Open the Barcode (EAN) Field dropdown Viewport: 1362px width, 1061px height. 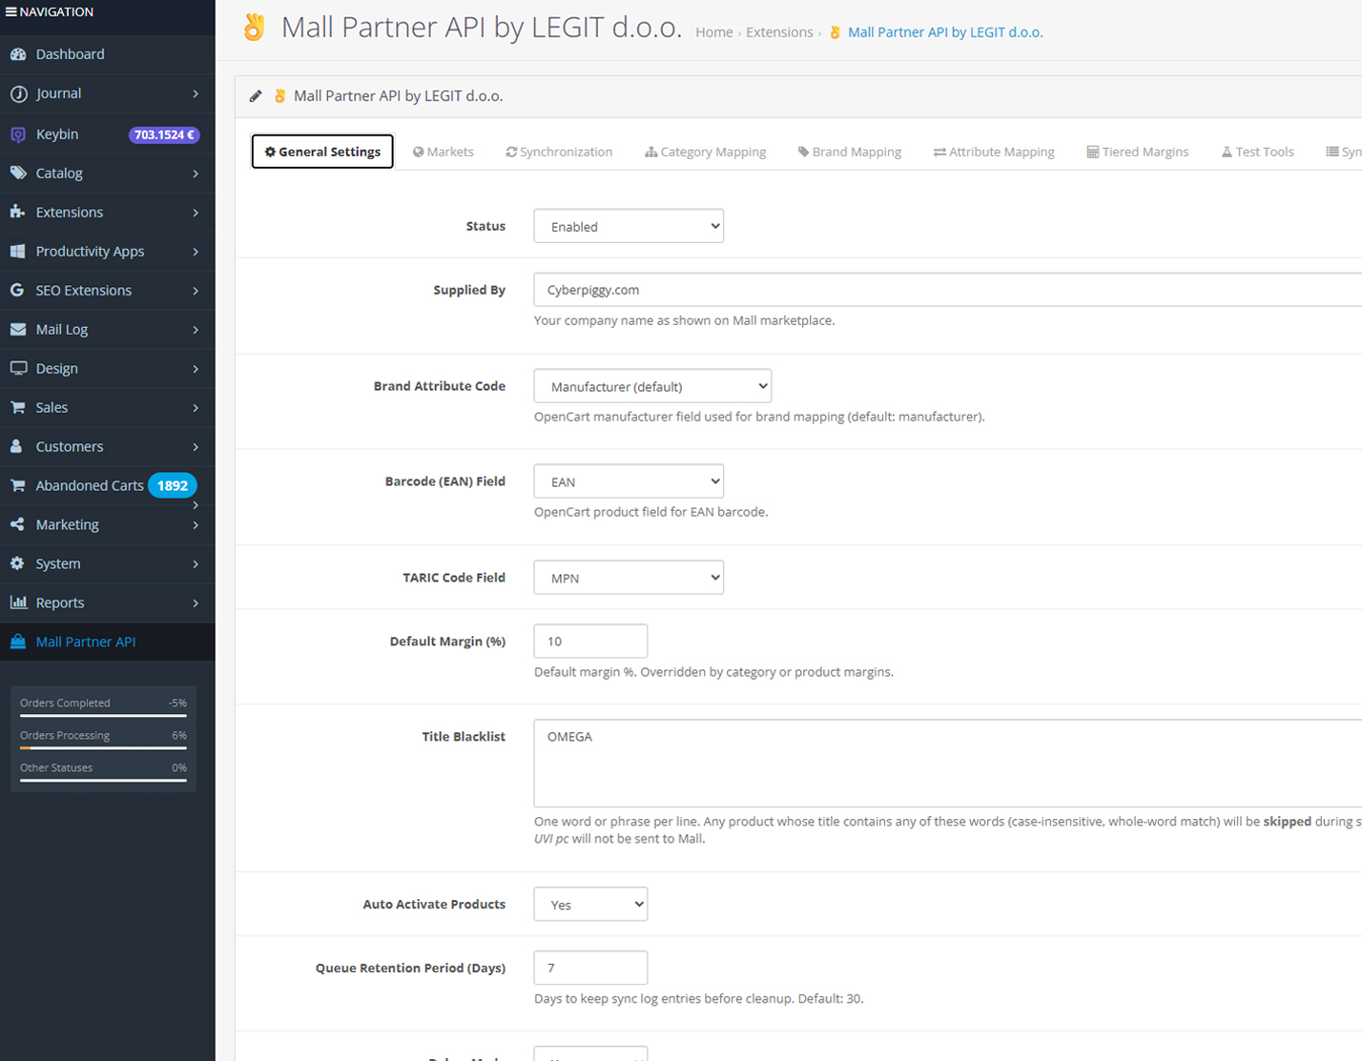click(629, 482)
